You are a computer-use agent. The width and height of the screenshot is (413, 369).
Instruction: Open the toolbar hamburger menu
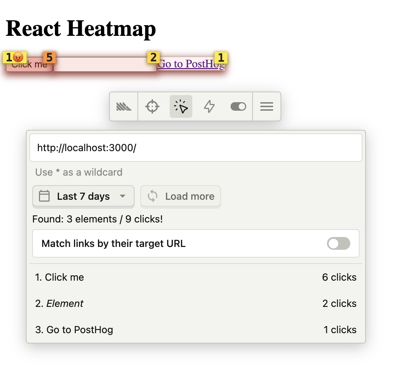pyautogui.click(x=267, y=106)
